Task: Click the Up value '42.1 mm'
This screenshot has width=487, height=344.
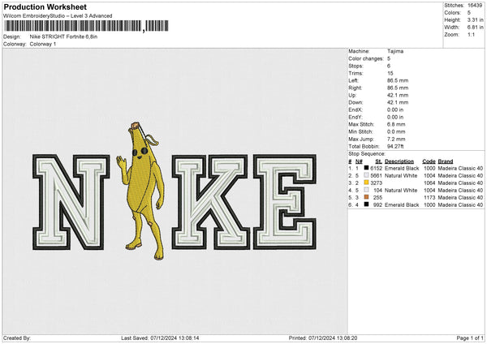Action: [x=398, y=95]
